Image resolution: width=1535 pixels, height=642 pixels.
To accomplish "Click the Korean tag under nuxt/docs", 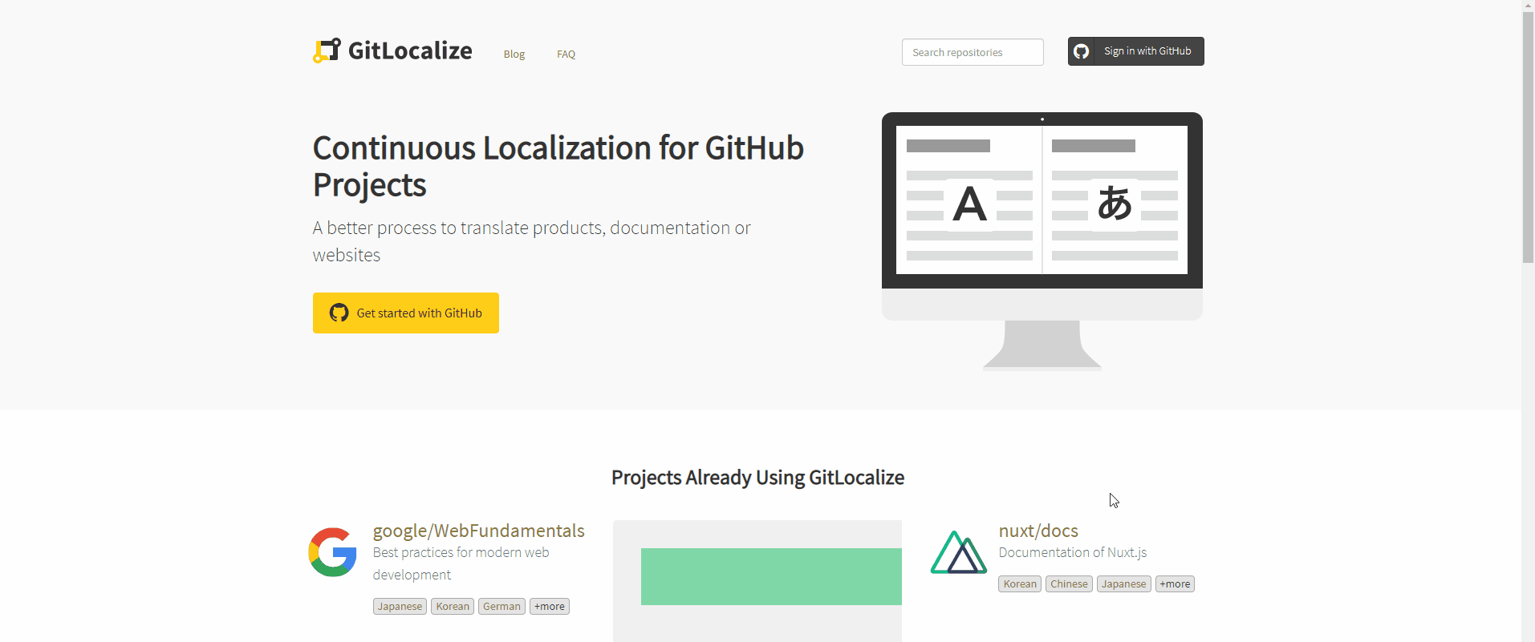I will click(x=1020, y=584).
